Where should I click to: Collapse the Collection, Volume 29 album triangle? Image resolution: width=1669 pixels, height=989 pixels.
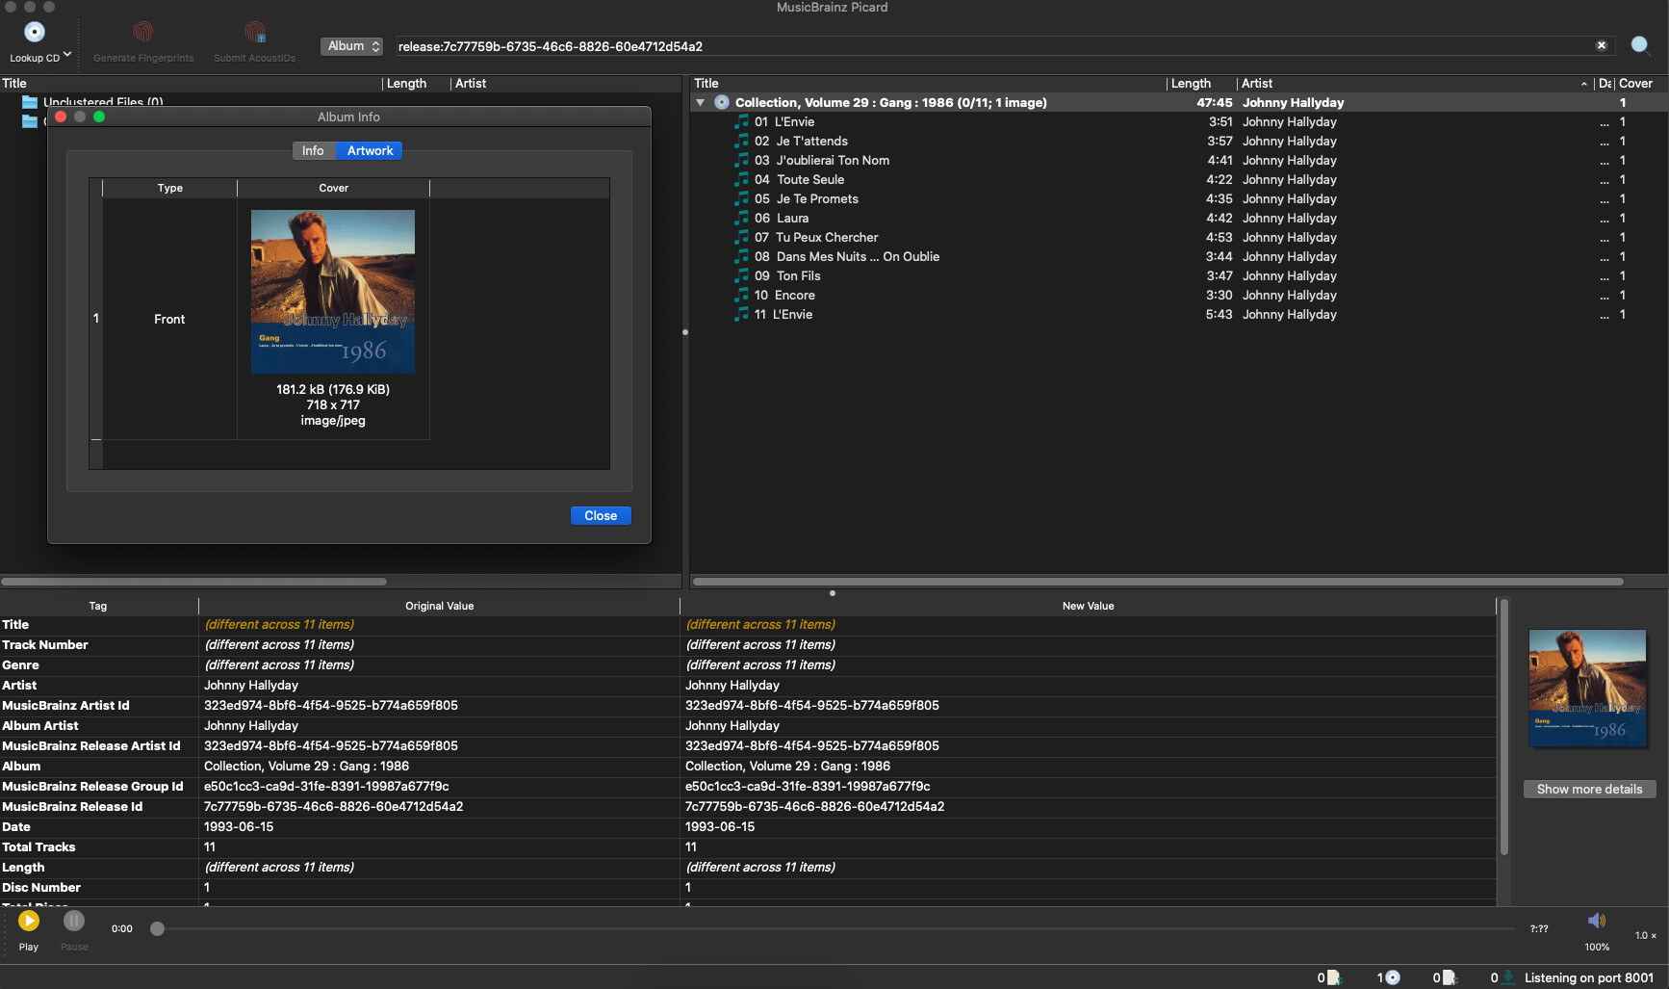[x=701, y=103]
